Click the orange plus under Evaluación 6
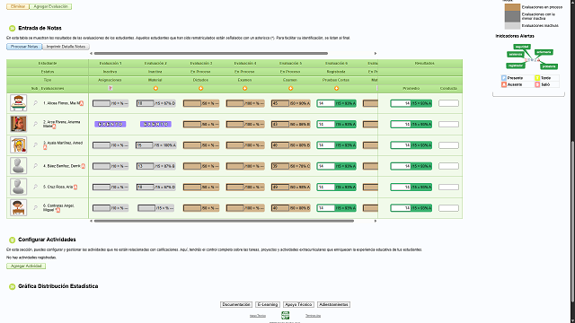The width and height of the screenshot is (575, 323). click(x=336, y=88)
